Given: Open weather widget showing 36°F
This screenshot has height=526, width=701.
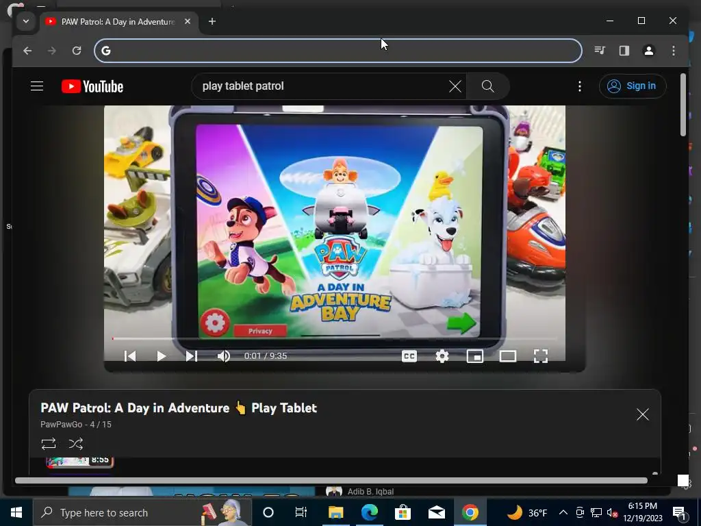Looking at the screenshot, I should (526, 512).
